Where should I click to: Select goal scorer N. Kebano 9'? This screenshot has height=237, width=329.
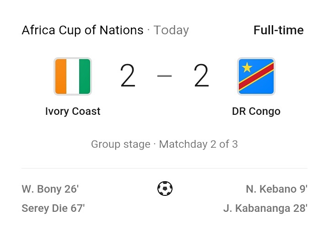click(276, 189)
